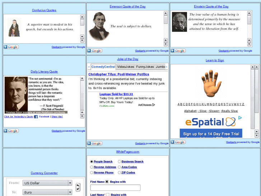Screen dimensions: 261x196
Task: Click the Einstein gadget vertical scrollbar thumb
Action: (249, 20)
